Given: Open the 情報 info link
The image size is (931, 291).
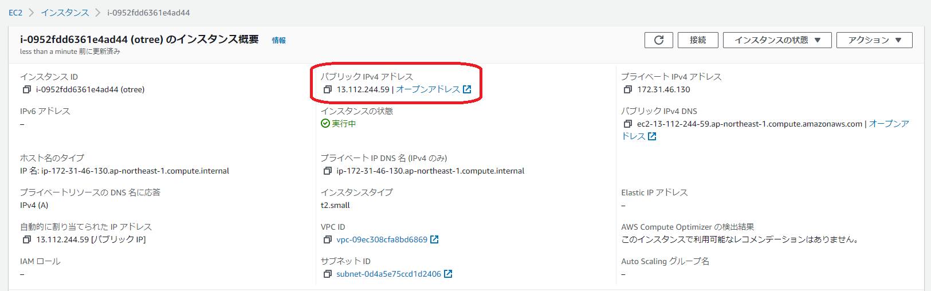Looking at the screenshot, I should 279,40.
